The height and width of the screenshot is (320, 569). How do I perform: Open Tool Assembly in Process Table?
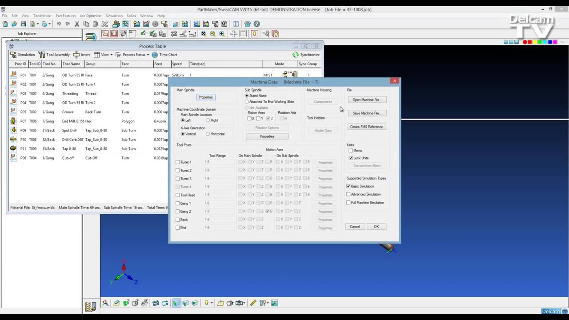tap(54, 55)
